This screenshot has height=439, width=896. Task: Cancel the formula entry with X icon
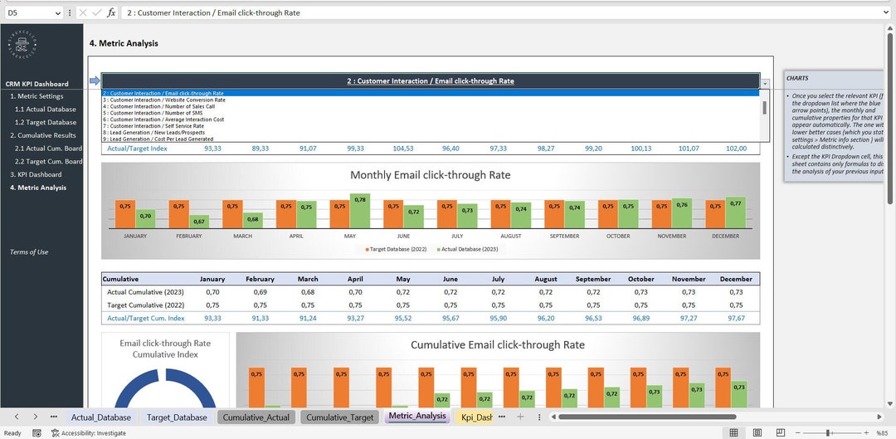[x=84, y=12]
